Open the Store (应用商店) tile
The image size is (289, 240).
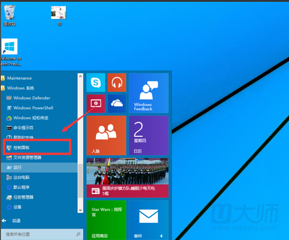coord(106,219)
